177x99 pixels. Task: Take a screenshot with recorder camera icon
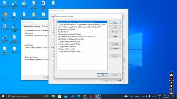coord(171,75)
